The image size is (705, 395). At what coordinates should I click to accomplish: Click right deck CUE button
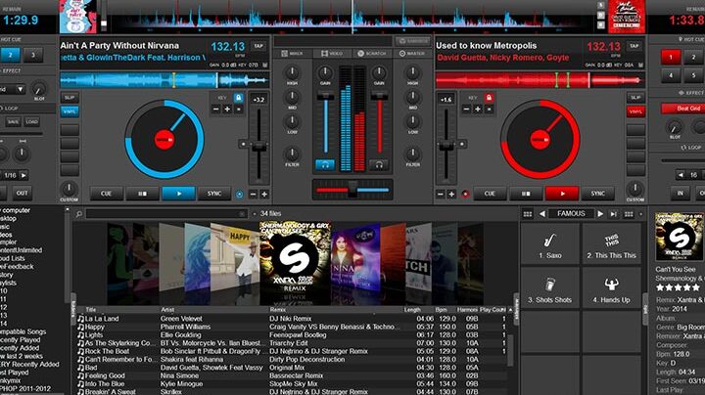[490, 194]
